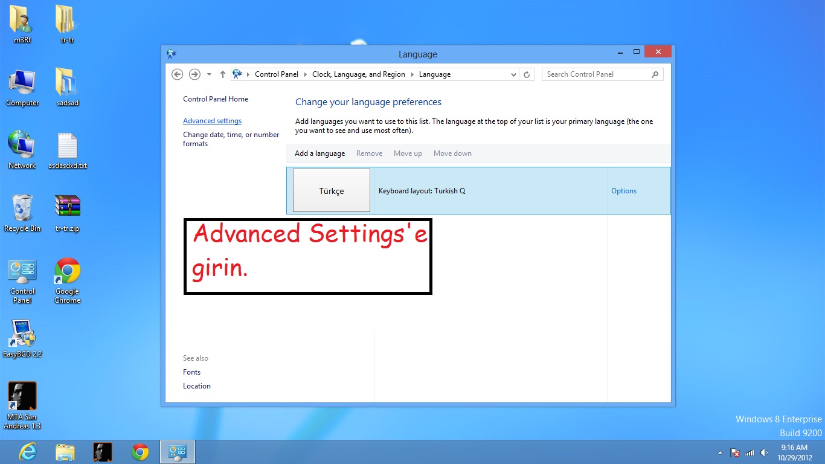Select asdasdxd.txt file icon
The height and width of the screenshot is (464, 825).
click(67, 151)
